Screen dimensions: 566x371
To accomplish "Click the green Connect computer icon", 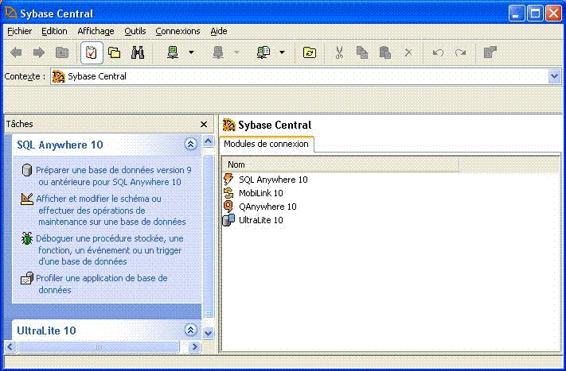I will (x=172, y=52).
